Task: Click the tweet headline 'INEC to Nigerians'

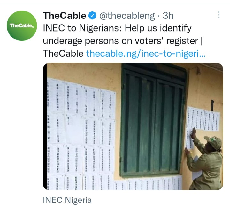Action: point(82,28)
